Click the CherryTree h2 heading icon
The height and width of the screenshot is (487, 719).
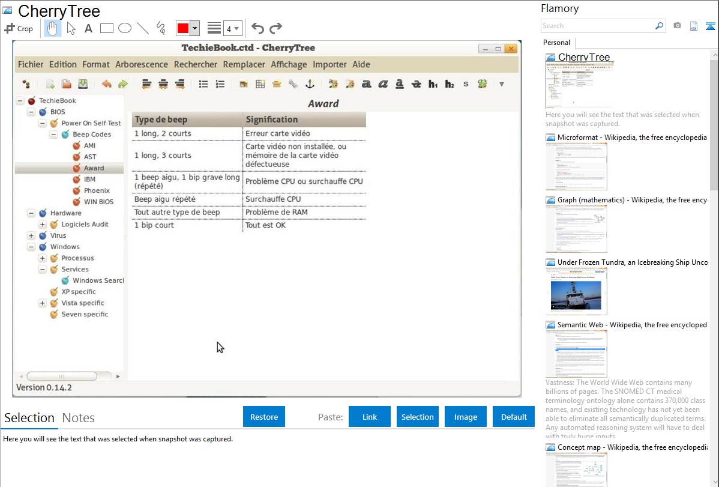(450, 84)
